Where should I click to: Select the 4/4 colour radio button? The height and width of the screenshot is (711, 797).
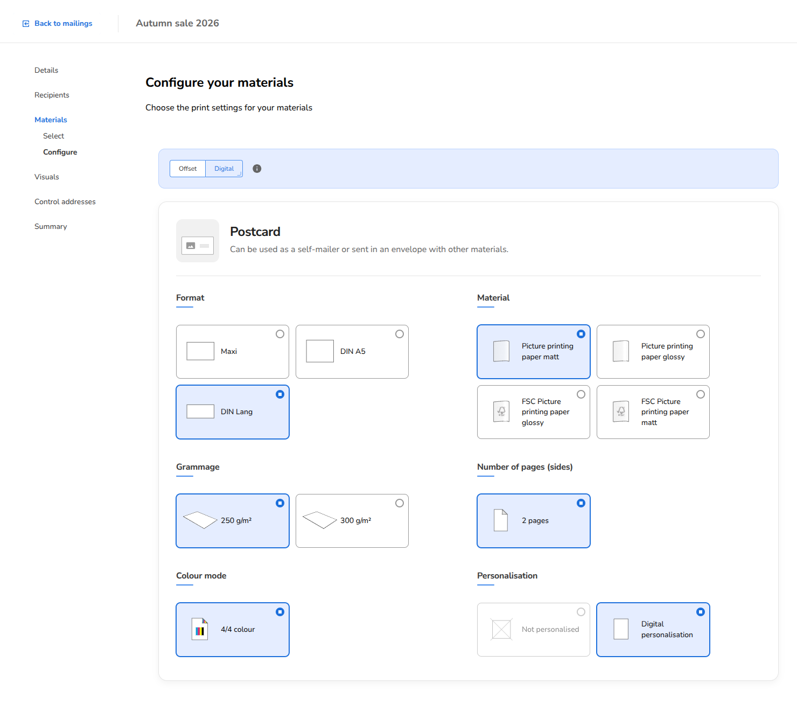[x=280, y=612]
